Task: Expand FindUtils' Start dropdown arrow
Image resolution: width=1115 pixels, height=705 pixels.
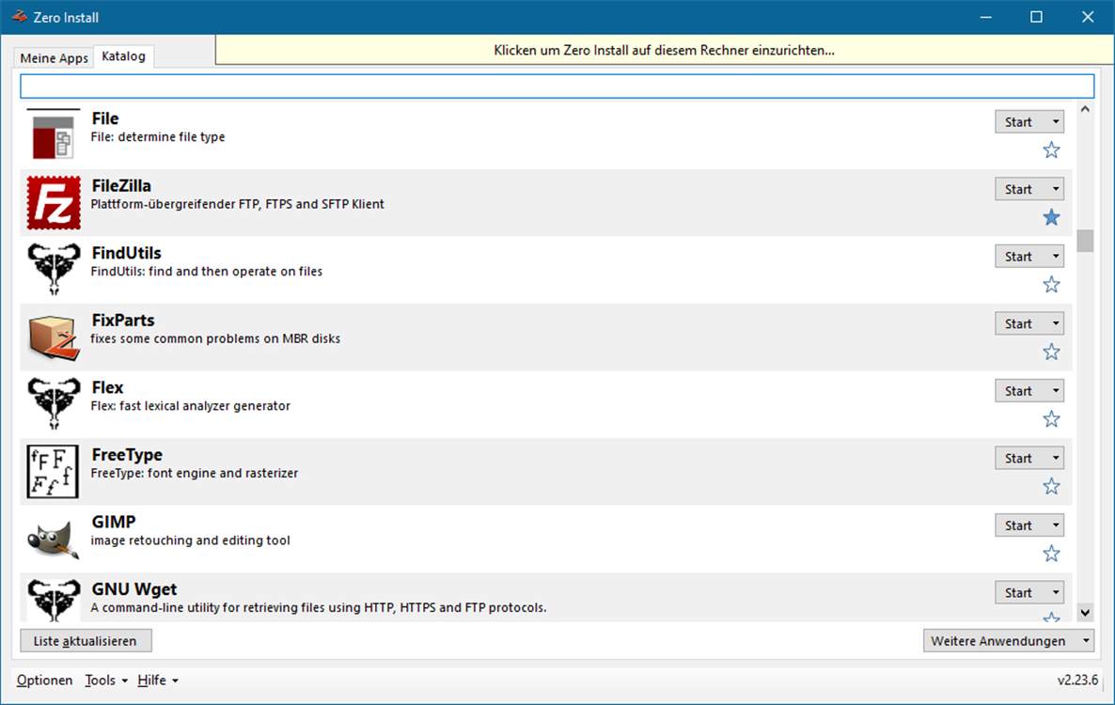Action: click(x=1056, y=256)
